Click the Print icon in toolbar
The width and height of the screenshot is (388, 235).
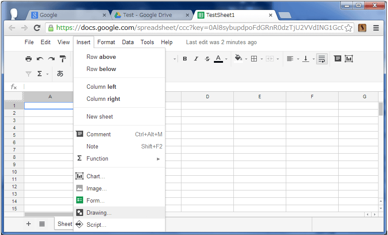coord(29,59)
